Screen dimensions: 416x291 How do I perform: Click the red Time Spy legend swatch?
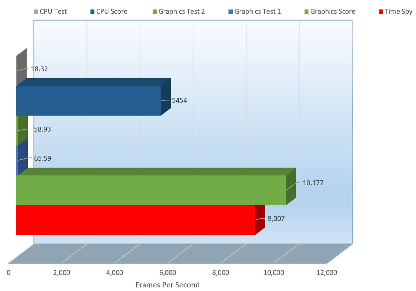[x=381, y=12]
